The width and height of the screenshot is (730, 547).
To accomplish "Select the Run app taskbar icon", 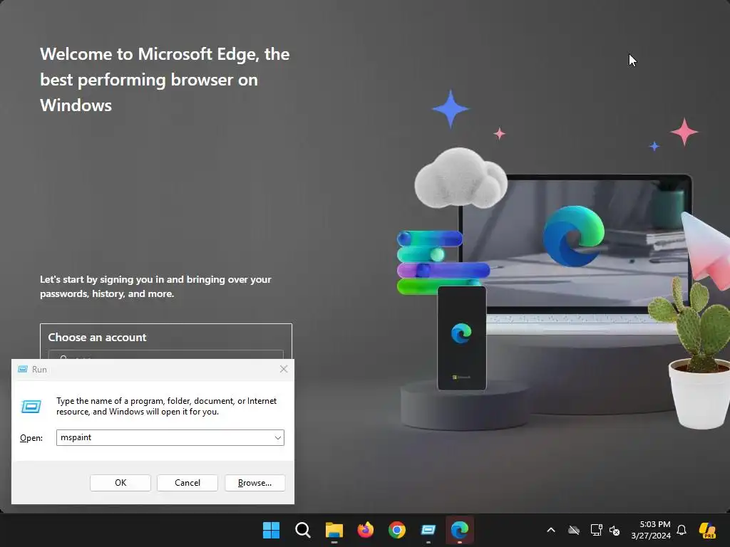I will [428, 530].
